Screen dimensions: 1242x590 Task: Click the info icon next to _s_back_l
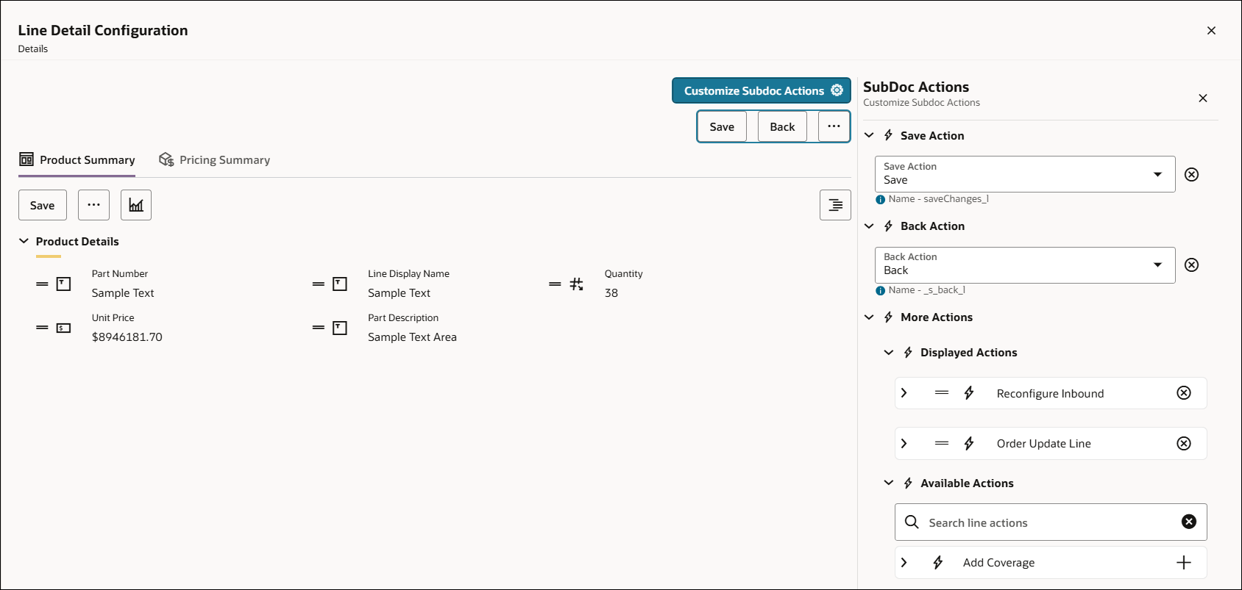pyautogui.click(x=880, y=290)
